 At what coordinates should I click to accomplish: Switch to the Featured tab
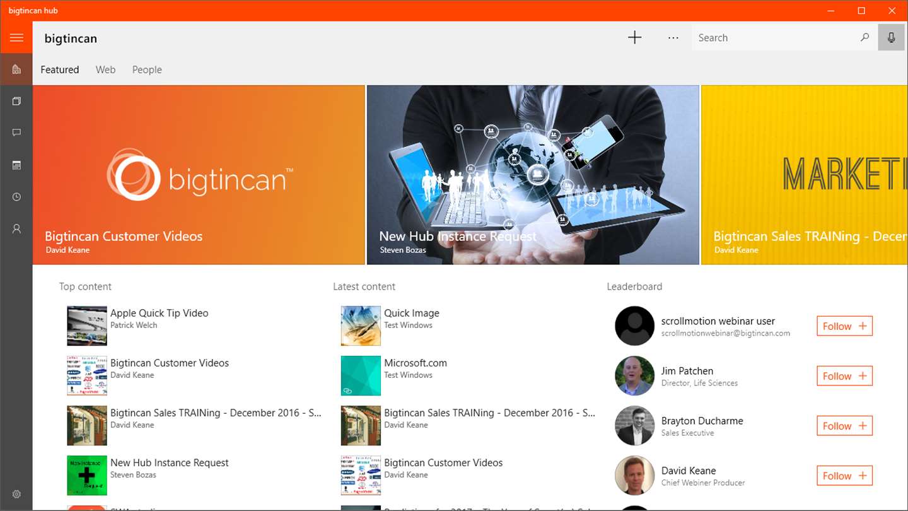point(60,70)
